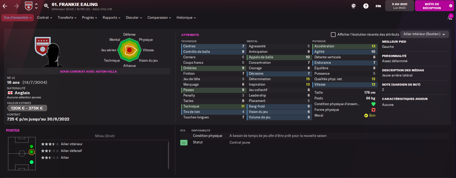
Task: Click the green overall physical condition heart
Action: 373,104
